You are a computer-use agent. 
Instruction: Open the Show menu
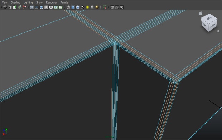point(39,2)
